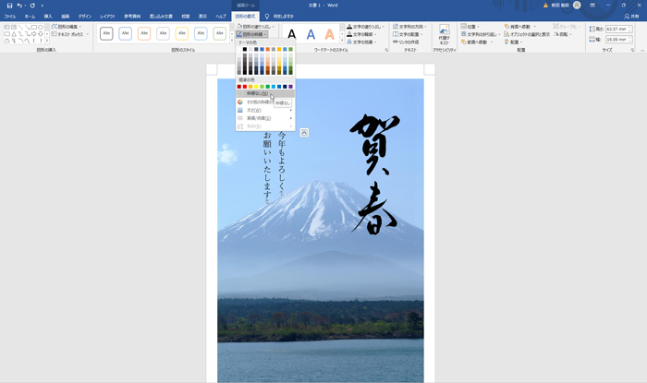This screenshot has height=383, width=647.
Task: Select the テキスト ボックス tool
Action: pos(68,34)
